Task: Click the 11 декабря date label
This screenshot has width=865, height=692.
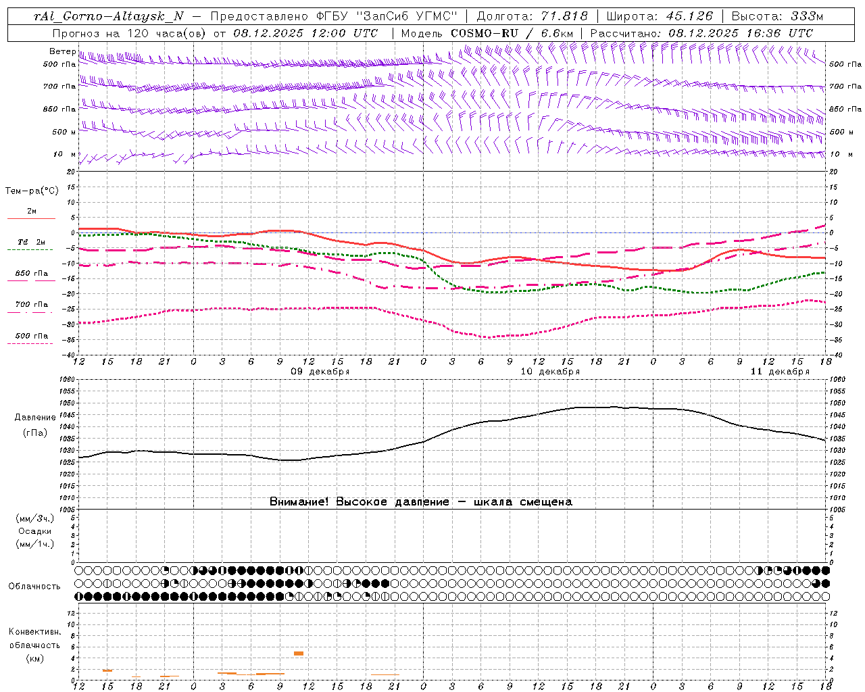Action: point(780,372)
